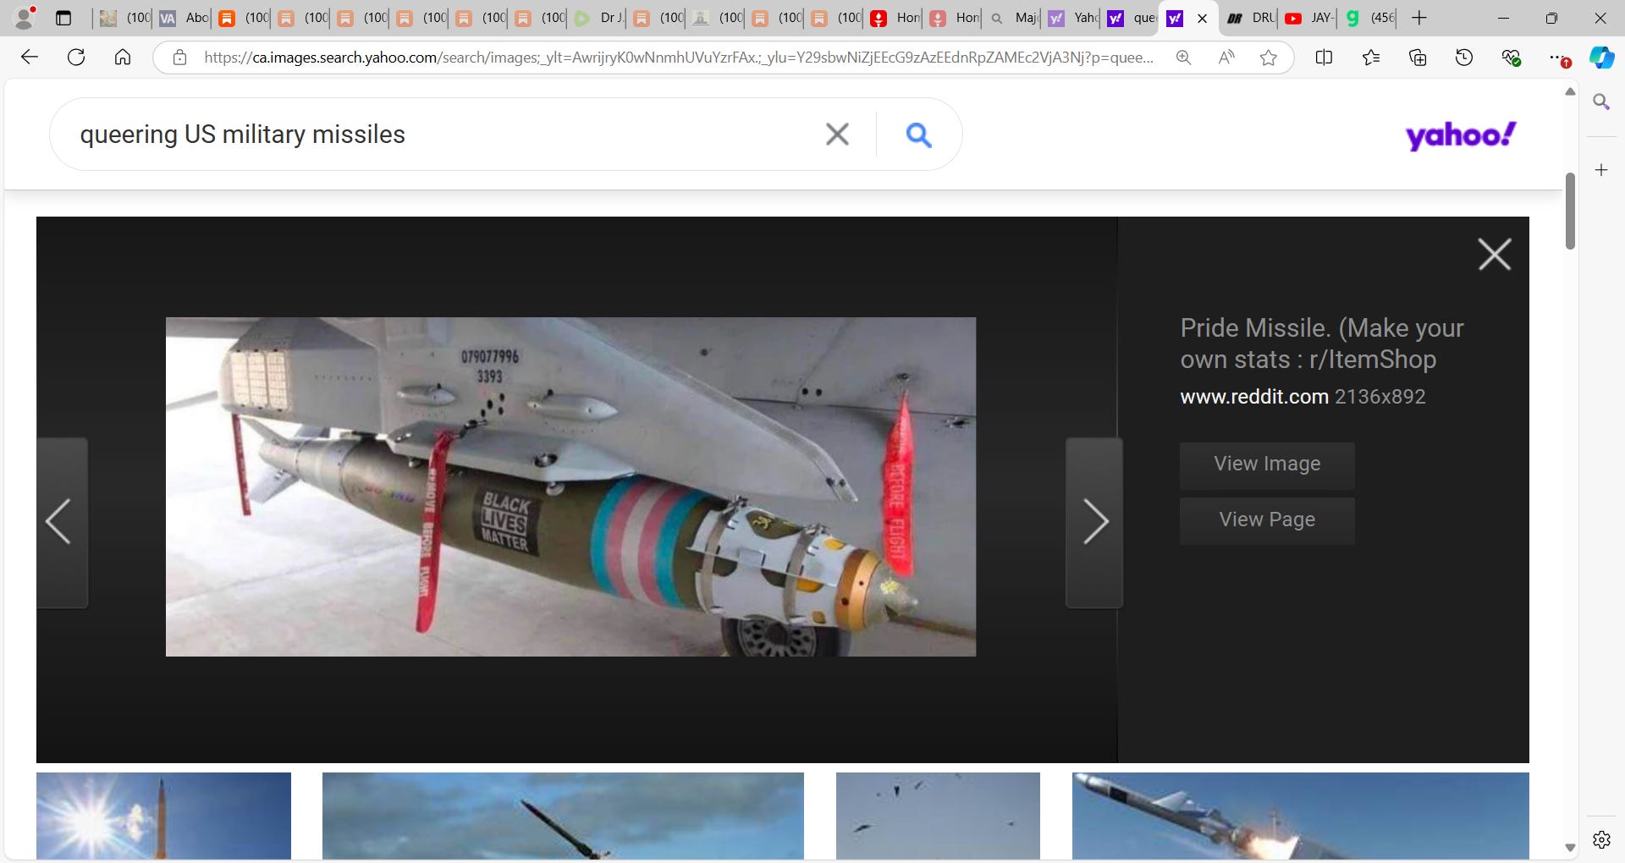1625x863 pixels.
Task: Click the View Image button
Action: 1267,464
